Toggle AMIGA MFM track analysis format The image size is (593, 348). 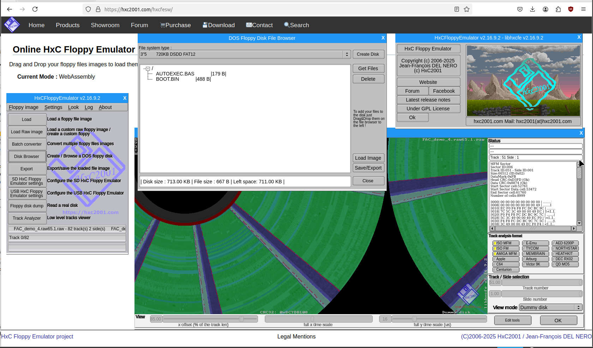pyautogui.click(x=506, y=254)
